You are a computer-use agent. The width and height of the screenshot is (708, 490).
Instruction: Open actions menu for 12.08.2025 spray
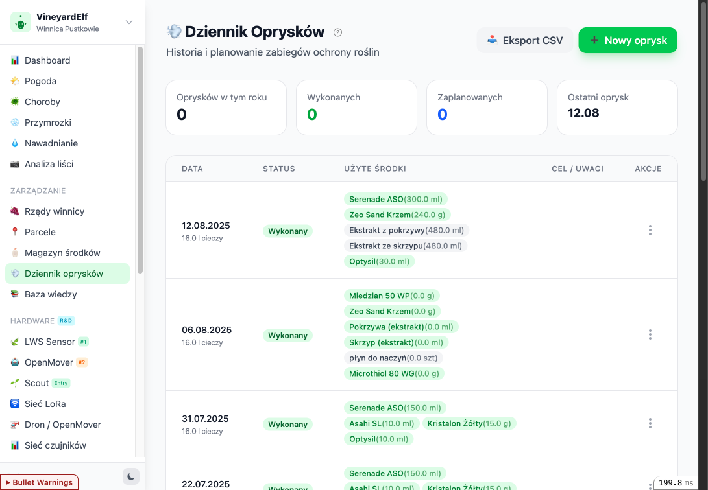tap(650, 230)
